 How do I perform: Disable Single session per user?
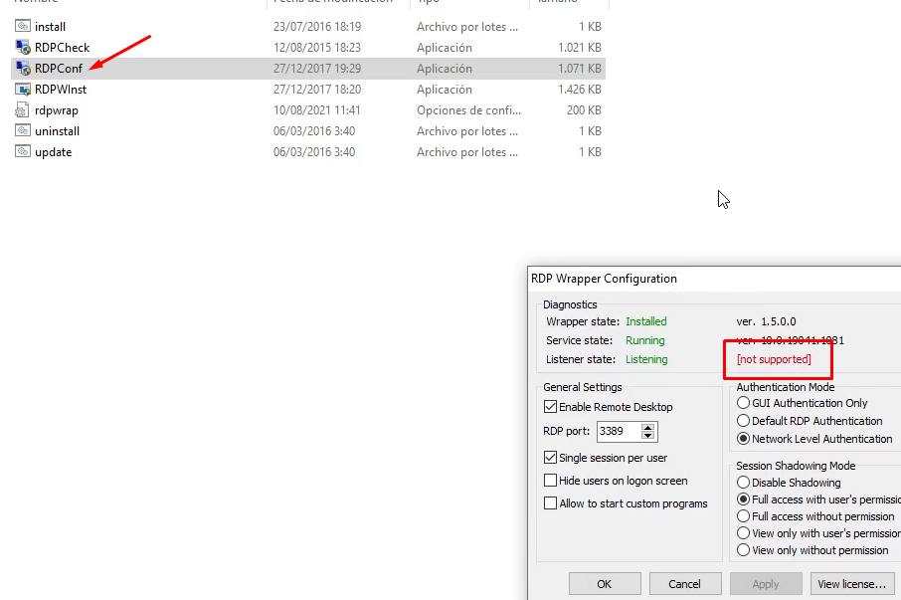point(551,457)
